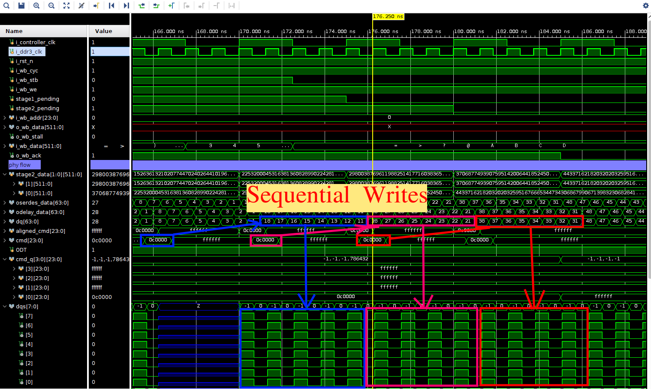Image resolution: width=651 pixels, height=389 pixels.
Task: Select the dqs bit [4] signal
Action: (x=29, y=344)
